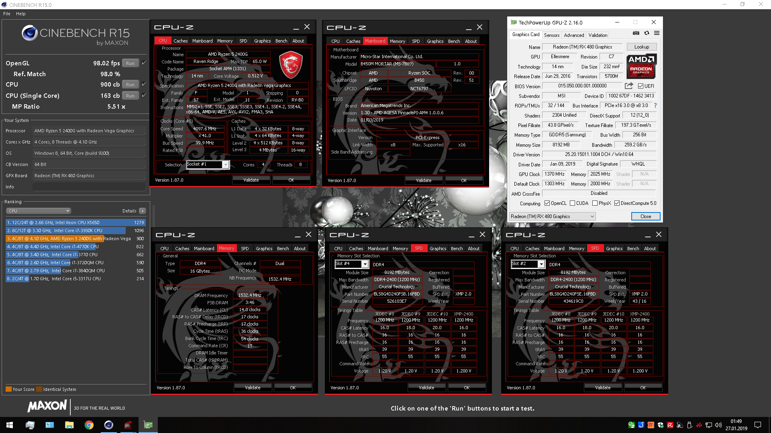771x433 pixels.
Task: Click the GPU-Z screenshot camera icon
Action: pyautogui.click(x=636, y=33)
